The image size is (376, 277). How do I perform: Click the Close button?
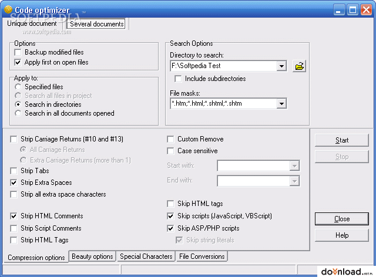(x=342, y=219)
